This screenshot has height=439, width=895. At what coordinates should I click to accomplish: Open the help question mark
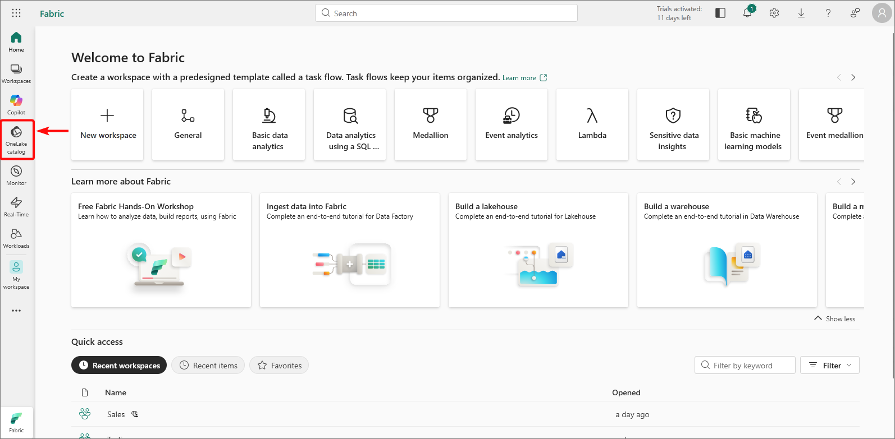tap(828, 13)
